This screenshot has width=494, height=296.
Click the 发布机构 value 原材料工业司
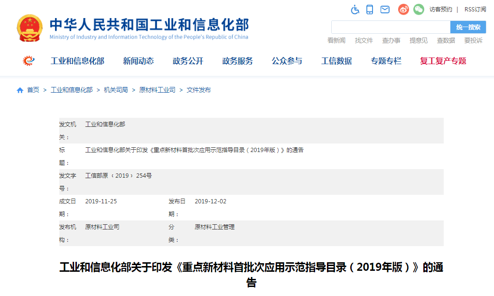coord(102,227)
